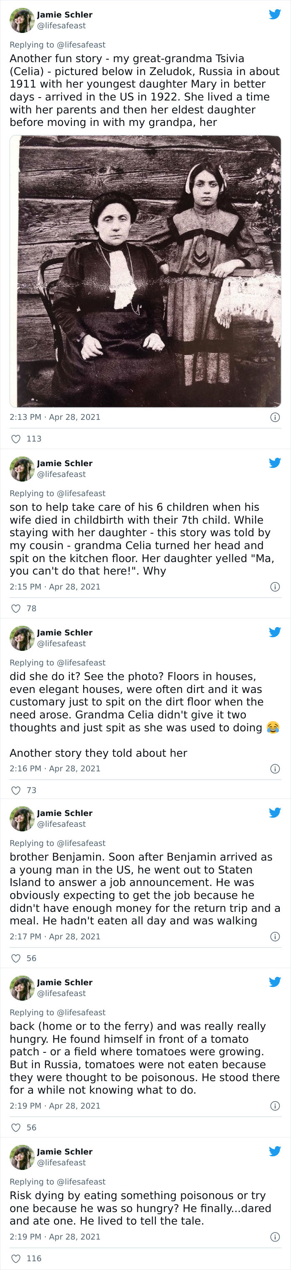Click Twitter bird on the final tomato tweet
Screen dimensions: 291x1270
pyautogui.click(x=275, y=1151)
